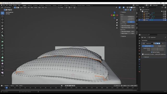Select the Rotate tool
Viewport: 167px width, 94px height.
point(2,23)
